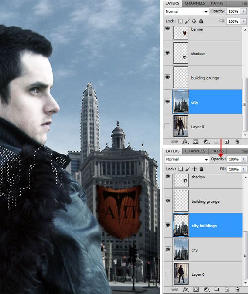
Task: Create new group in panel containing banner layer
Action: 216,141
